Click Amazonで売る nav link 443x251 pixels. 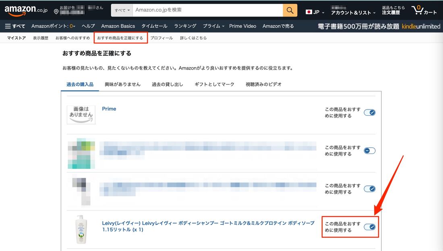click(x=278, y=26)
